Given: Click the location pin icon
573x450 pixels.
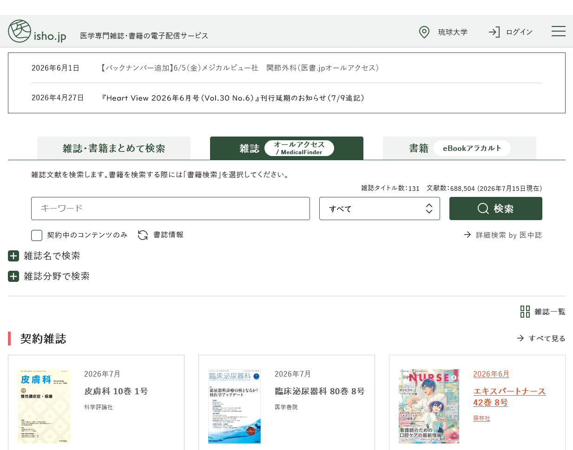Looking at the screenshot, I should (x=424, y=32).
